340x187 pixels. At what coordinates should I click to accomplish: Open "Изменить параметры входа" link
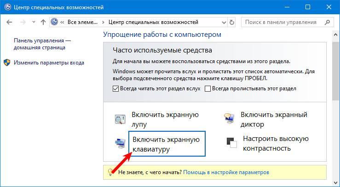(x=49, y=63)
